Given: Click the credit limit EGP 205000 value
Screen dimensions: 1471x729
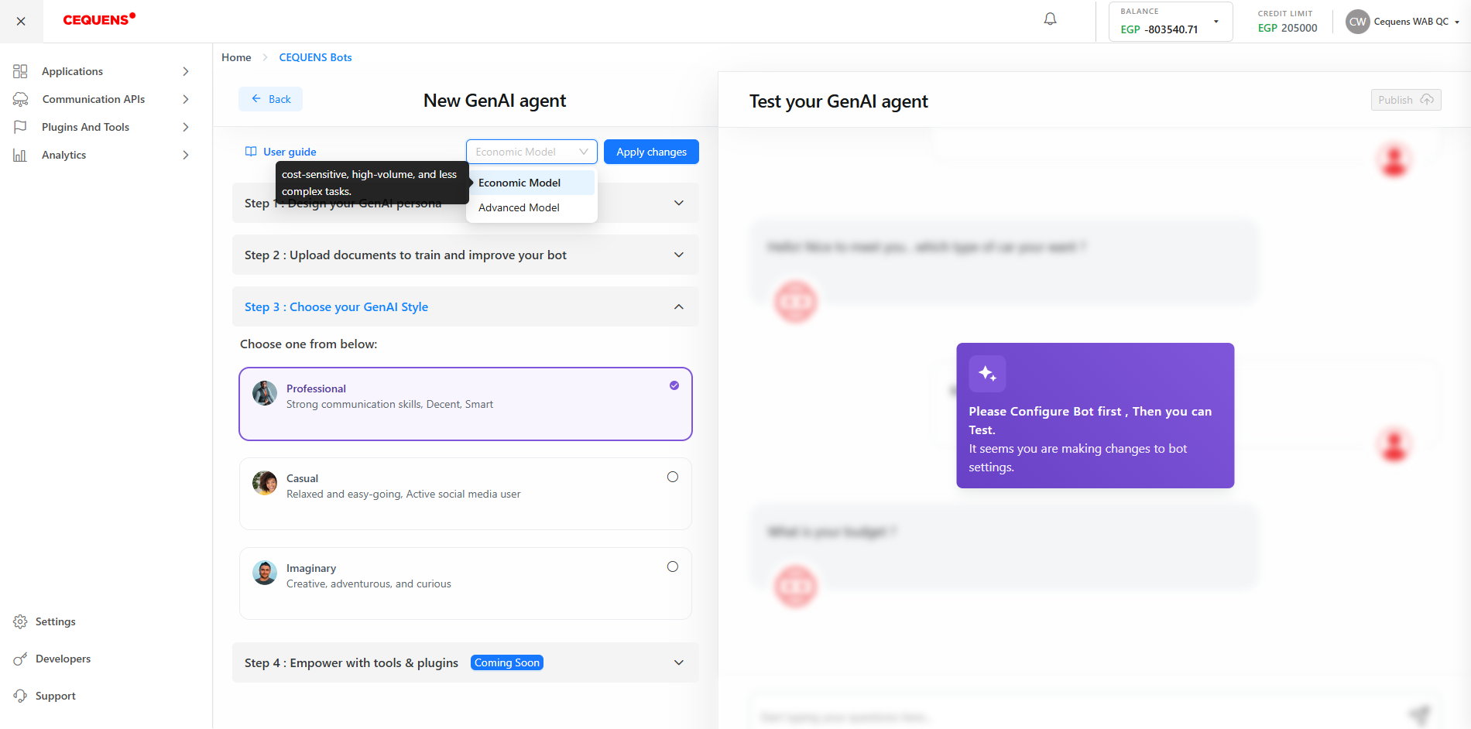Looking at the screenshot, I should click(1288, 28).
